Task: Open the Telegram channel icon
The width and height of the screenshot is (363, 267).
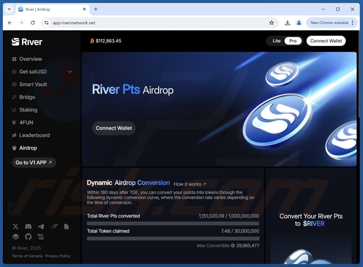Action: point(41,227)
